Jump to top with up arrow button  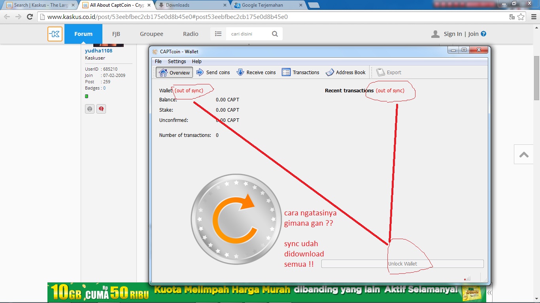pos(524,154)
